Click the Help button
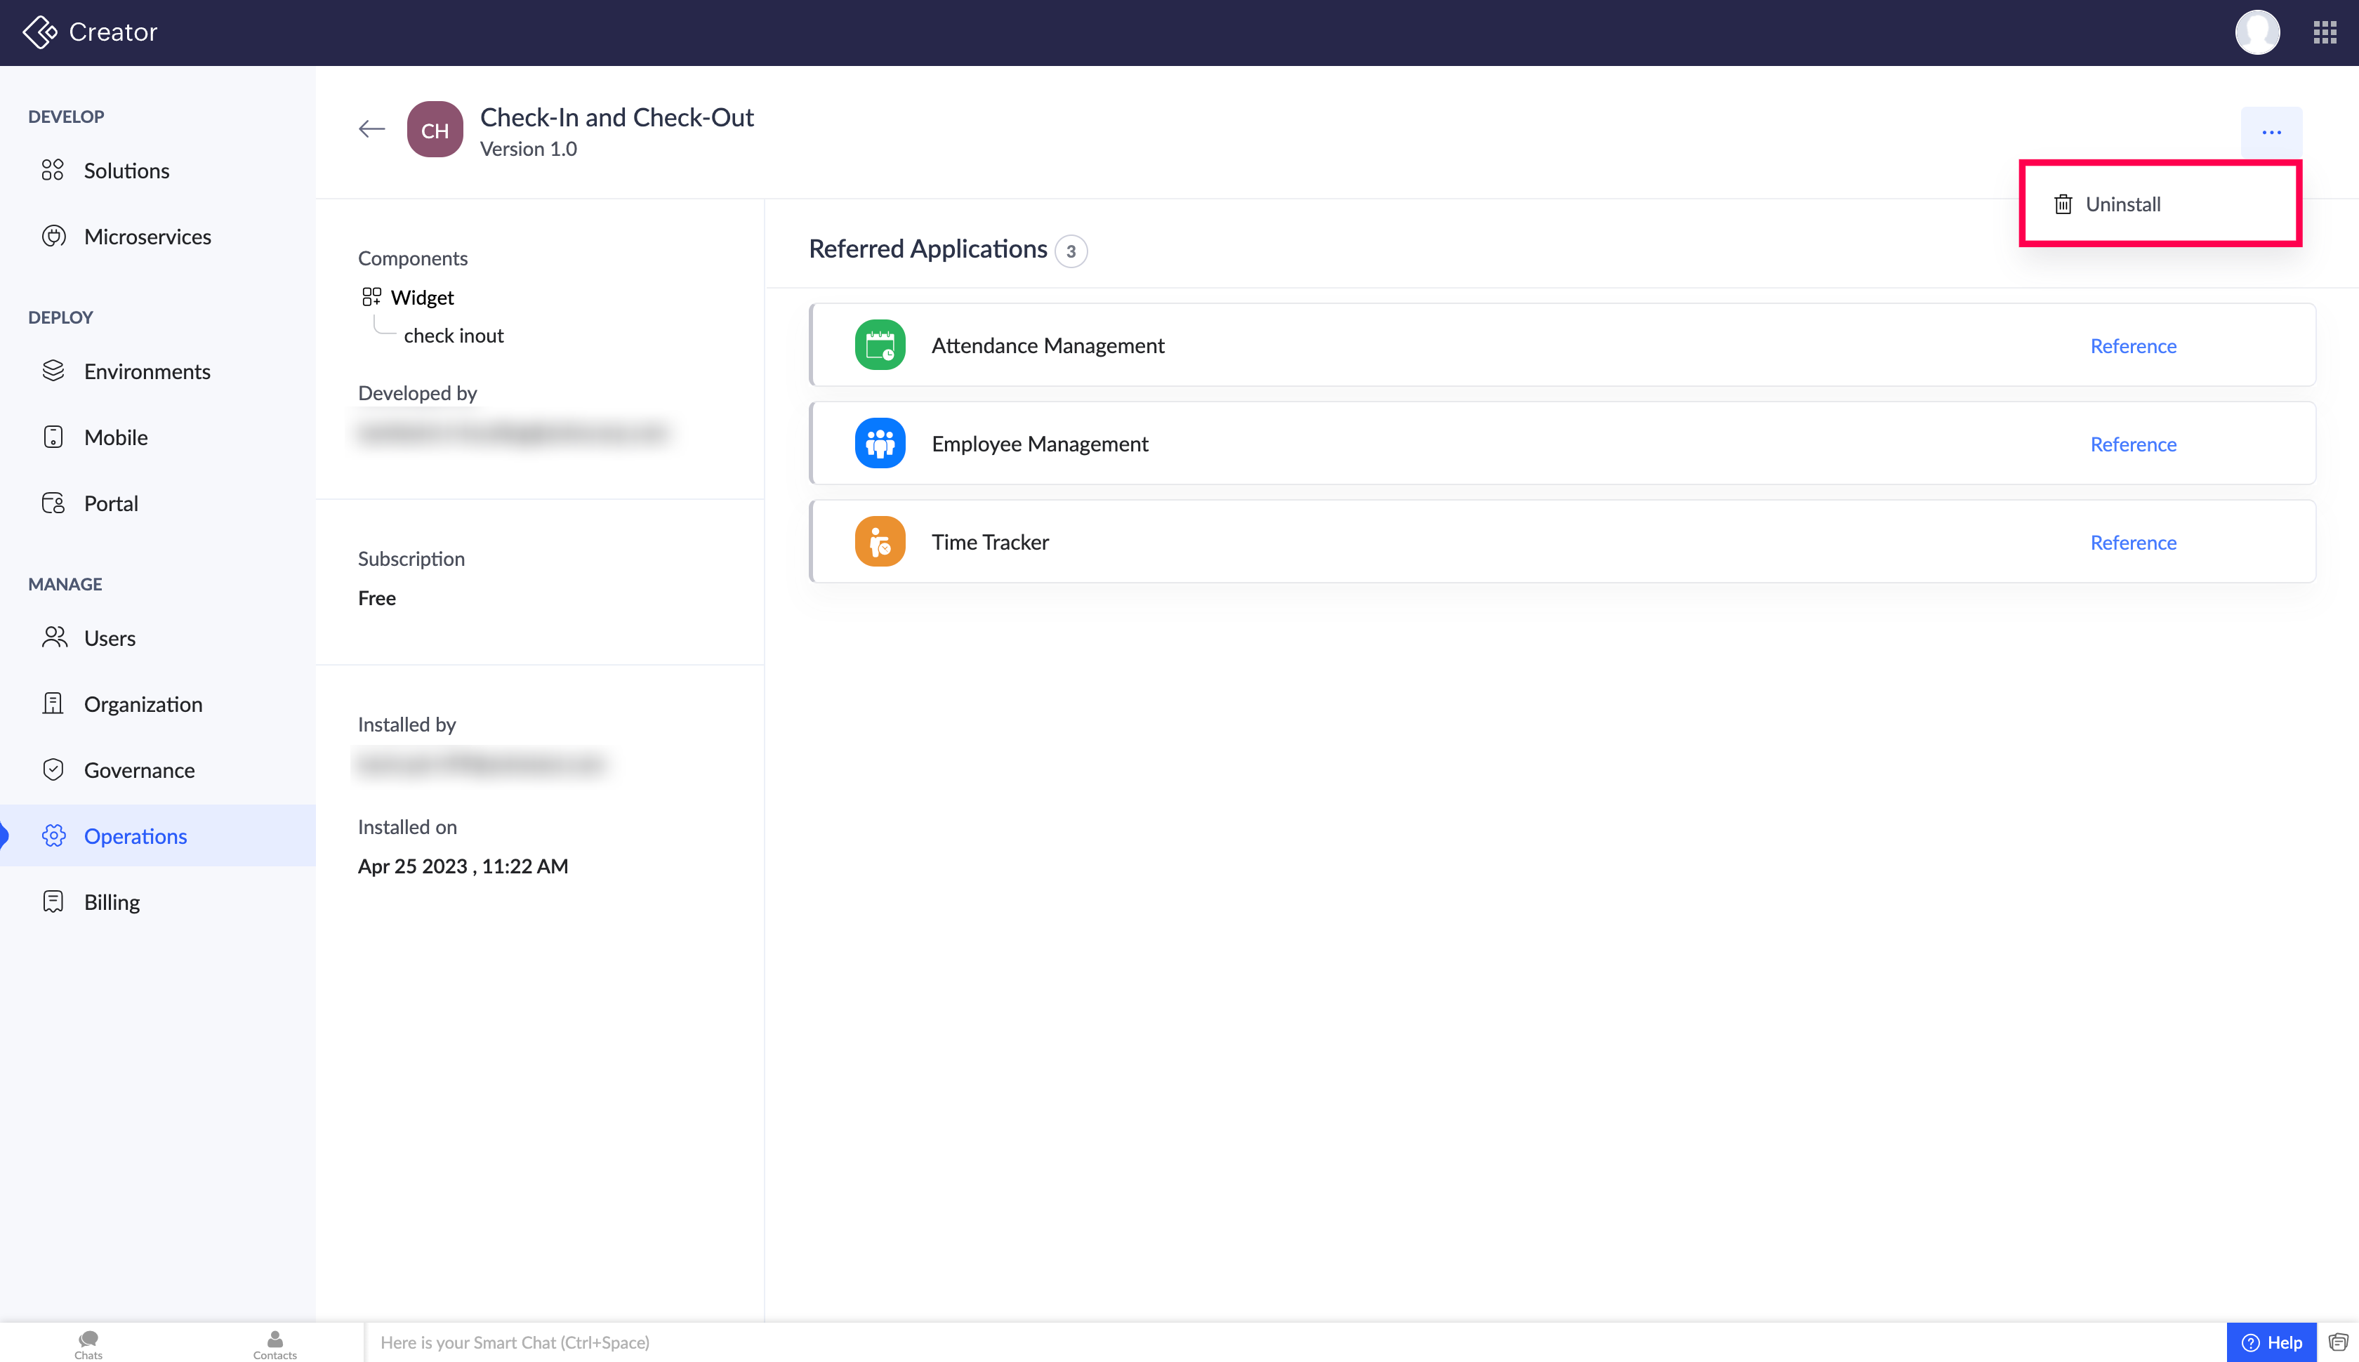The height and width of the screenshot is (1362, 2359). [x=2270, y=1342]
